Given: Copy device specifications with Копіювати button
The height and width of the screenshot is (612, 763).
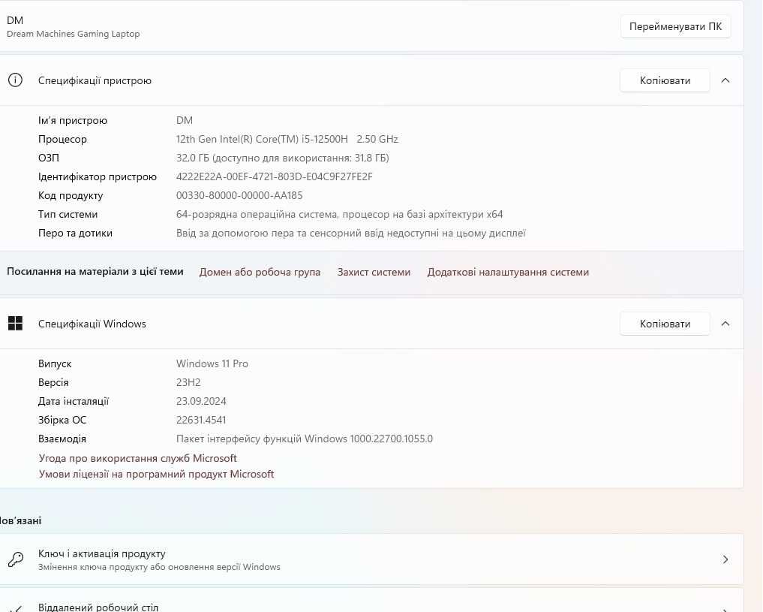Looking at the screenshot, I should [665, 80].
